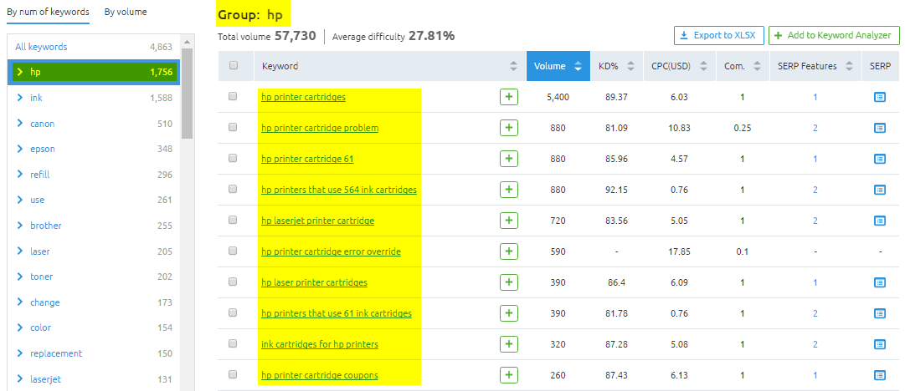
Task: Expand the 'epson' keyword group
Action: click(20, 149)
